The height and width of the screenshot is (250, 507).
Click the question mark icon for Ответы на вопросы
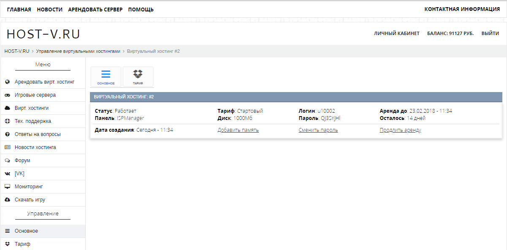7,134
